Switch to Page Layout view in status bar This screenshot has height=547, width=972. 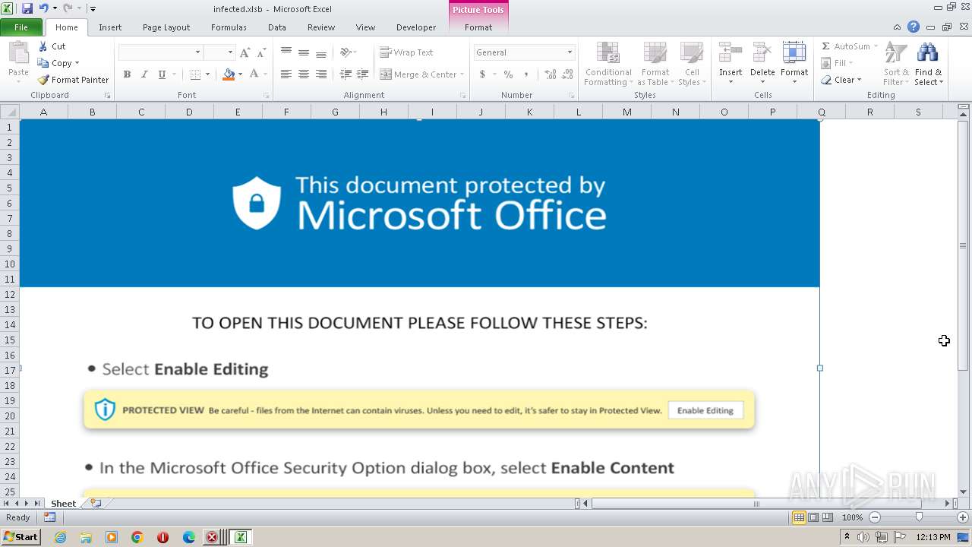click(x=813, y=517)
